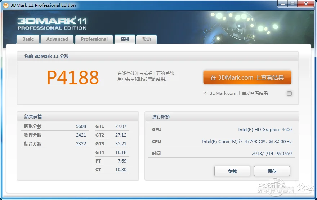Image resolution: width=317 pixels, height=200 pixels.
Task: Click the P4188 score
Action: pyautogui.click(x=73, y=77)
